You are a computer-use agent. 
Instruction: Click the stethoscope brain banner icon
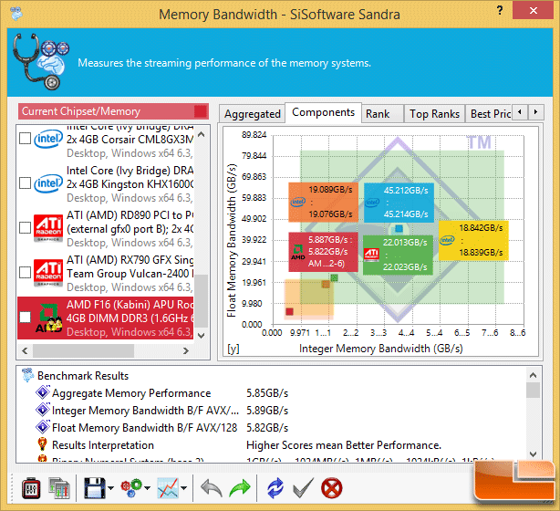tap(40, 61)
